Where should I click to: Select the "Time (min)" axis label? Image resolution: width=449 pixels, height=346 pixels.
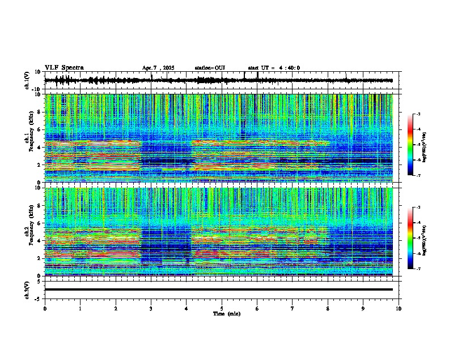tap(227, 314)
